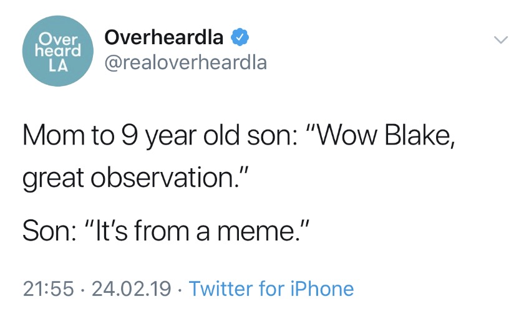Click the 21:55 timestamp
The height and width of the screenshot is (319, 529).
(x=48, y=288)
